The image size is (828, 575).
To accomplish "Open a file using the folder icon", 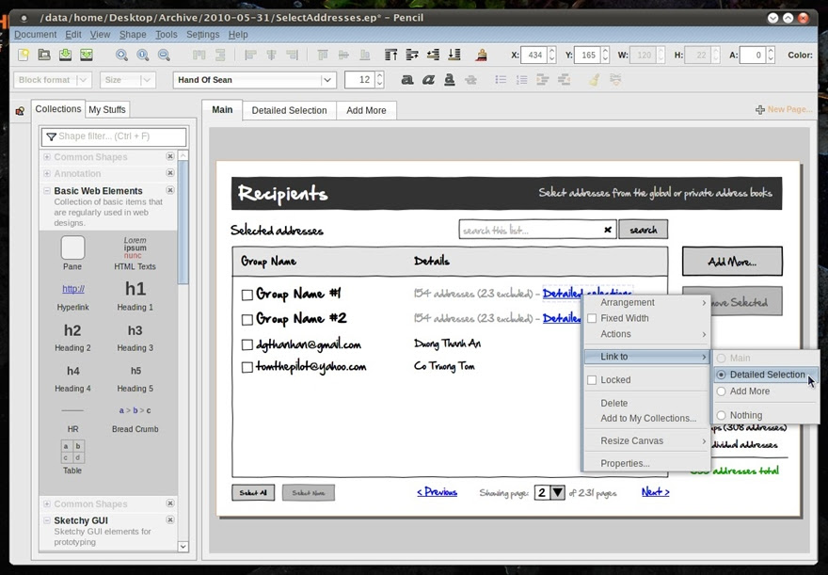I will coord(42,55).
